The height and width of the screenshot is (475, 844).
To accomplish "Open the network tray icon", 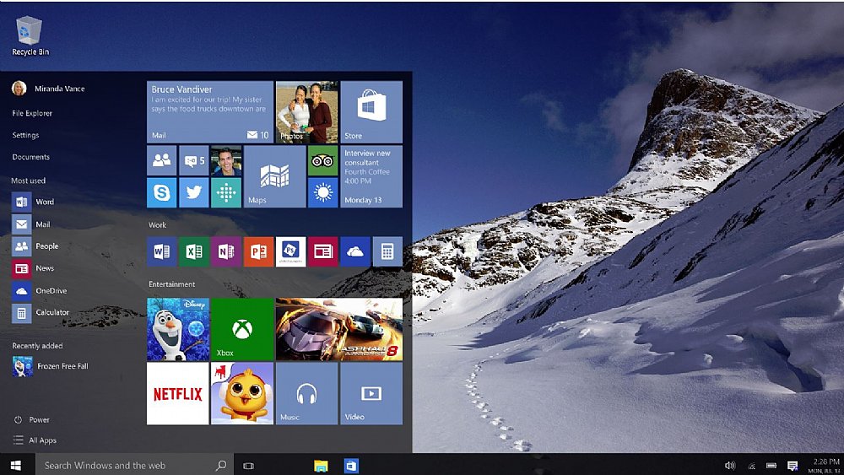I will [751, 466].
